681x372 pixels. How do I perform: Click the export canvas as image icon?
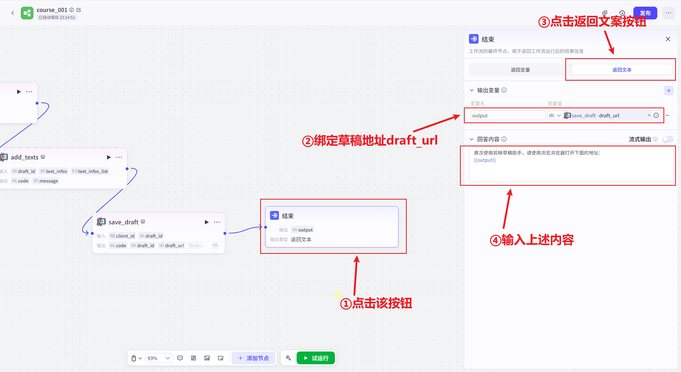[207, 358]
